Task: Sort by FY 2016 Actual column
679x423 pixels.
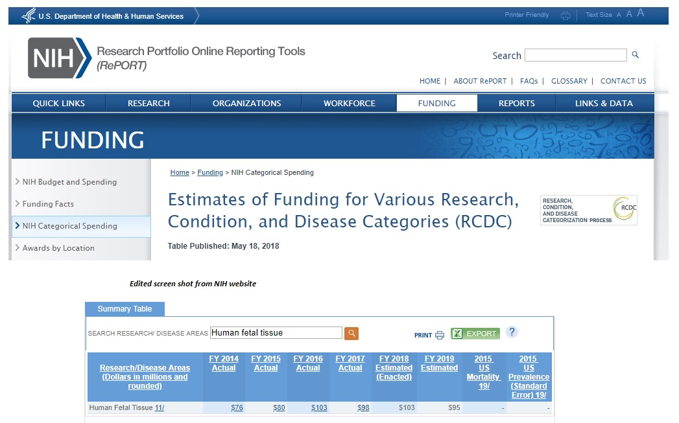Action: 308,363
